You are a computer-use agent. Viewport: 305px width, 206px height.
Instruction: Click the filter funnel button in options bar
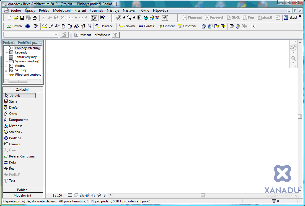[x=115, y=35]
